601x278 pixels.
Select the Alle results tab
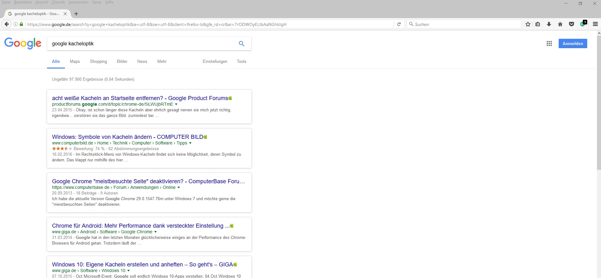pyautogui.click(x=56, y=62)
